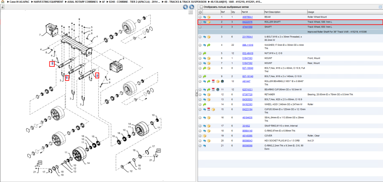Open 'AF' breadcrumb item

tap(103, 2)
